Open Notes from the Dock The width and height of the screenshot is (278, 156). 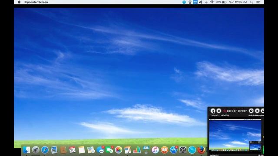coord(82,150)
